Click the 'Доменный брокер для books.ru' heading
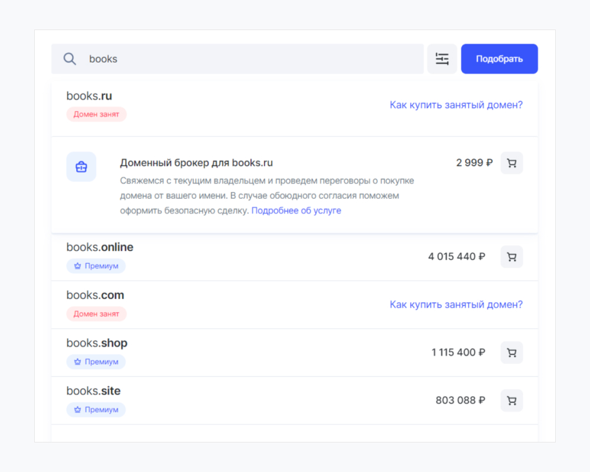Image resolution: width=590 pixels, height=472 pixels. pyautogui.click(x=196, y=163)
